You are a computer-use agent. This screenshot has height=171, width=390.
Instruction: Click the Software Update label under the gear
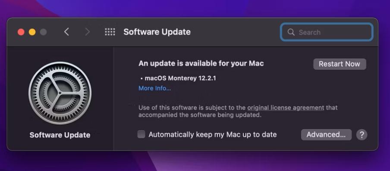(x=60, y=135)
